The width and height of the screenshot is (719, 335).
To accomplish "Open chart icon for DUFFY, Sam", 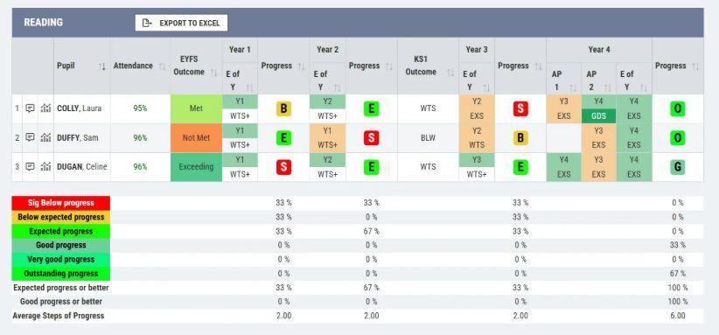I will click(45, 137).
